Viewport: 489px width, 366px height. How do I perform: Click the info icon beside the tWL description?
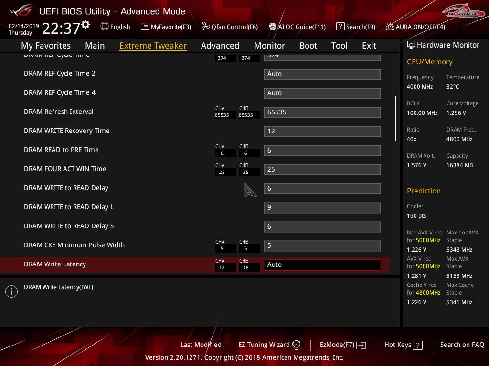pyautogui.click(x=11, y=292)
